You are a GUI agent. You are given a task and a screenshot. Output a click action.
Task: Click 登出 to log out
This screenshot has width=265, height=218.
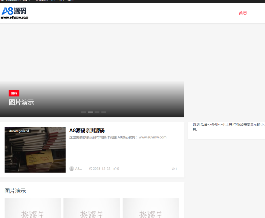pyautogui.click(x=70, y=1)
